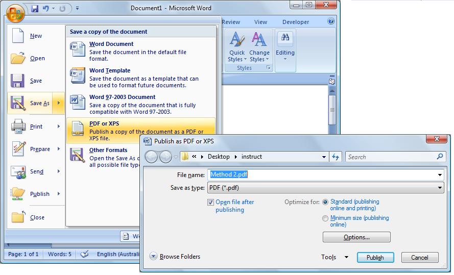The image size is (454, 275).
Task: Click the Send icon in Office menu
Action: [18, 171]
